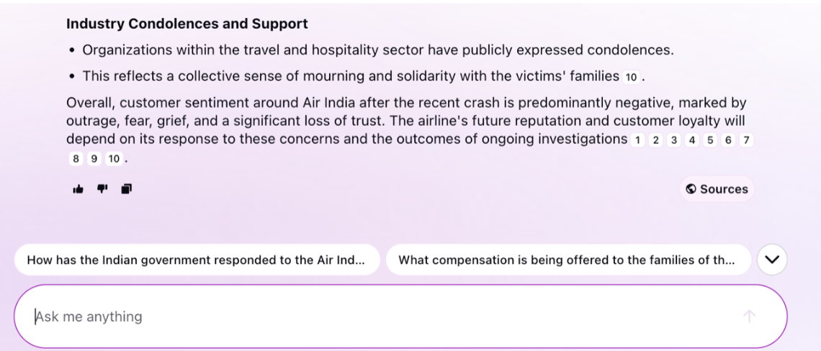Copy the response with the copy icon
Viewport: 821px width, 351px height.
[x=126, y=189]
